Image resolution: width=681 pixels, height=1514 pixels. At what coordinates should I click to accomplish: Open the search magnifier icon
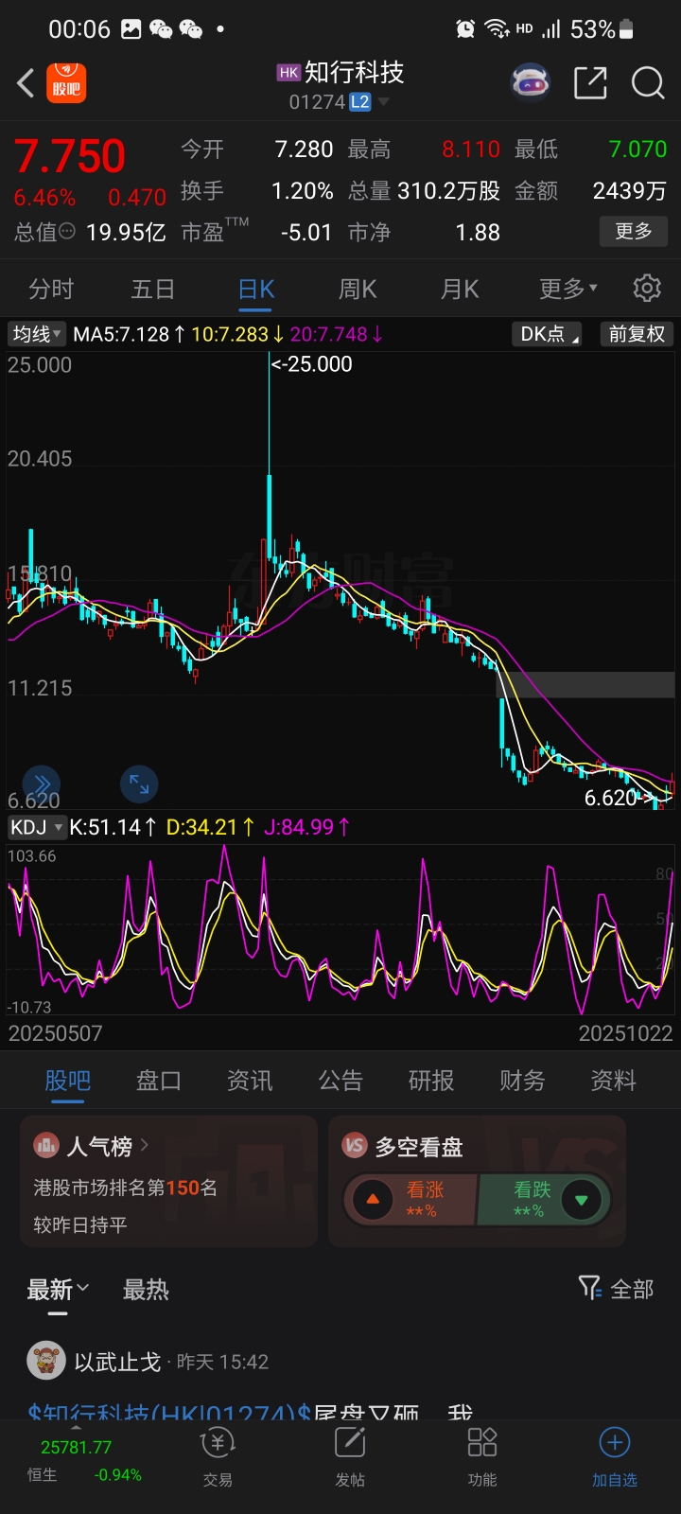point(648,83)
